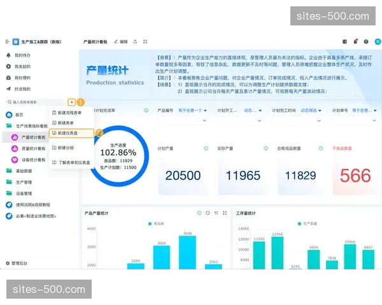Refresh the 产品产量统计 chart

coord(208,213)
